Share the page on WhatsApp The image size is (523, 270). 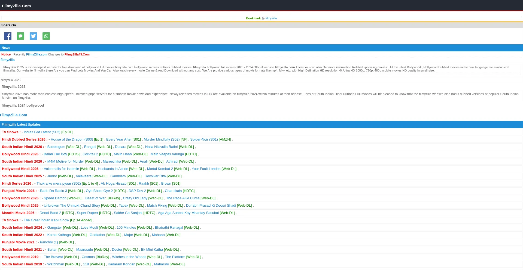pos(46,36)
